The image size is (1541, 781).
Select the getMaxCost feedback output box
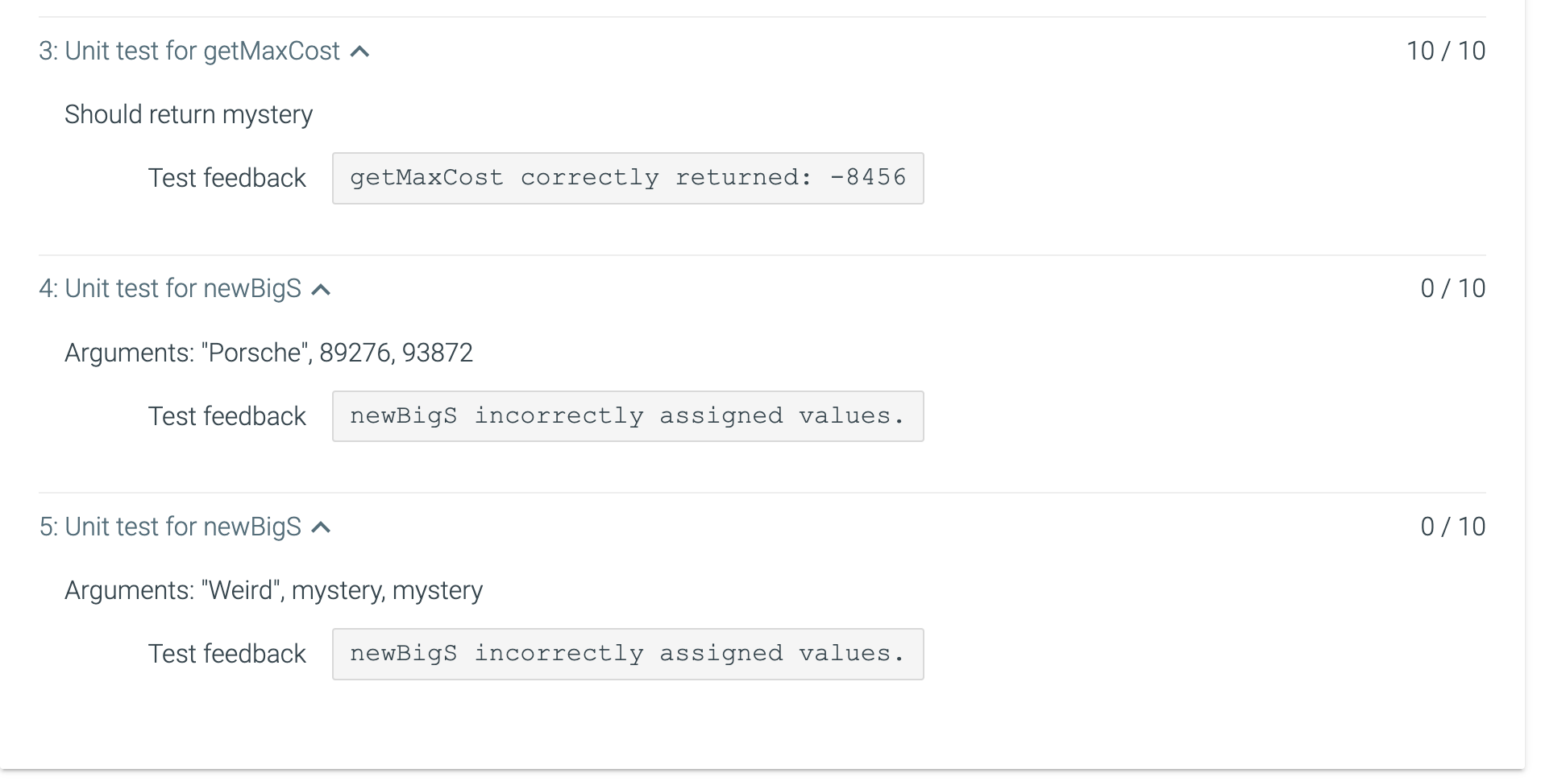pos(628,178)
